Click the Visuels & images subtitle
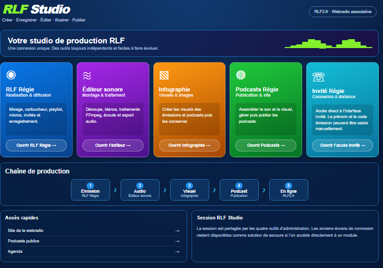Image resolution: width=383 pixels, height=268 pixels. pyautogui.click(x=176, y=95)
